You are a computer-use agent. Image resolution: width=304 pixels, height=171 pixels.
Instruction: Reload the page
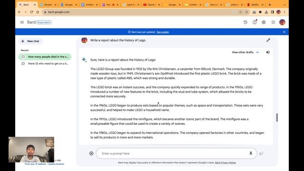(31, 12)
